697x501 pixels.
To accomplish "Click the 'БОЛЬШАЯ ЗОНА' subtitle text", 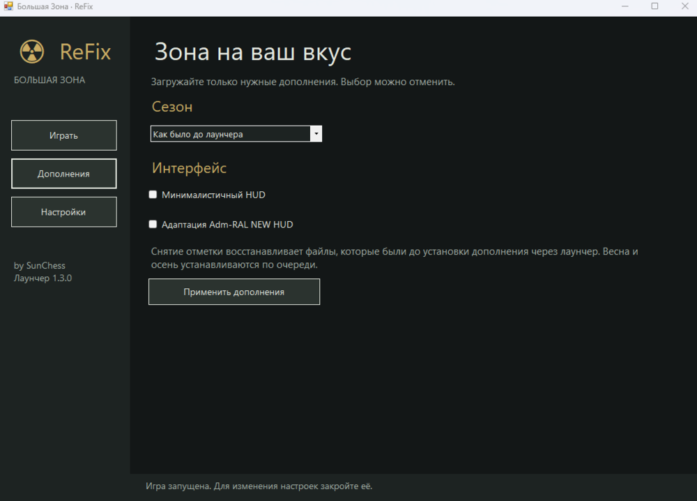I will pos(49,80).
